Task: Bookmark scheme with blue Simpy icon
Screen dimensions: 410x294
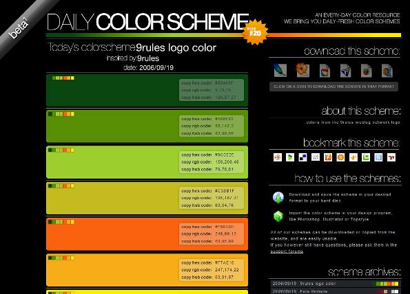Action: (x=378, y=157)
